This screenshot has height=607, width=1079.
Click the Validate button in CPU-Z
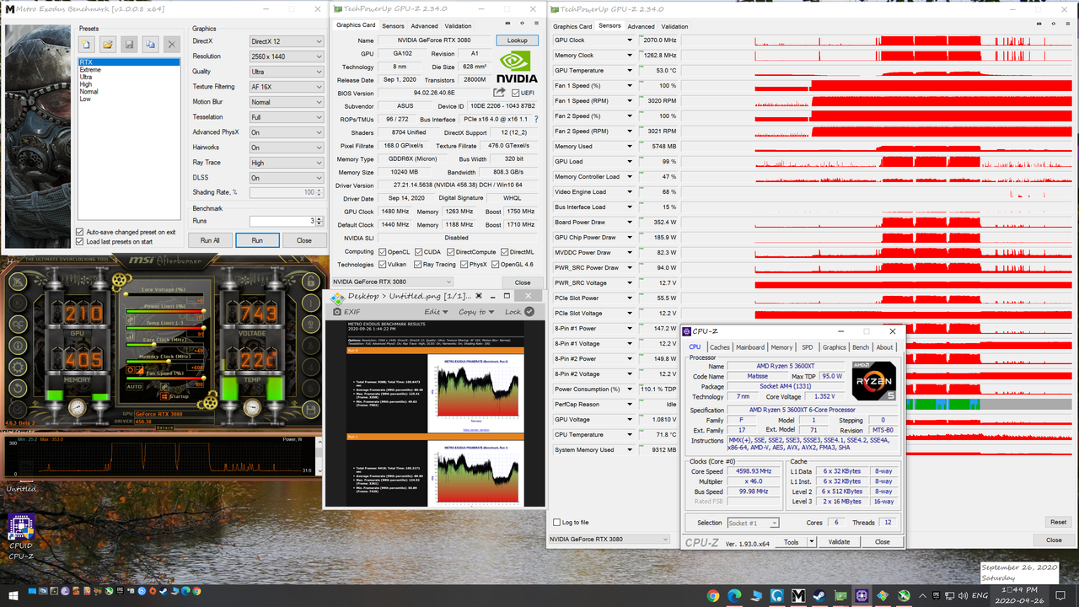click(x=839, y=542)
